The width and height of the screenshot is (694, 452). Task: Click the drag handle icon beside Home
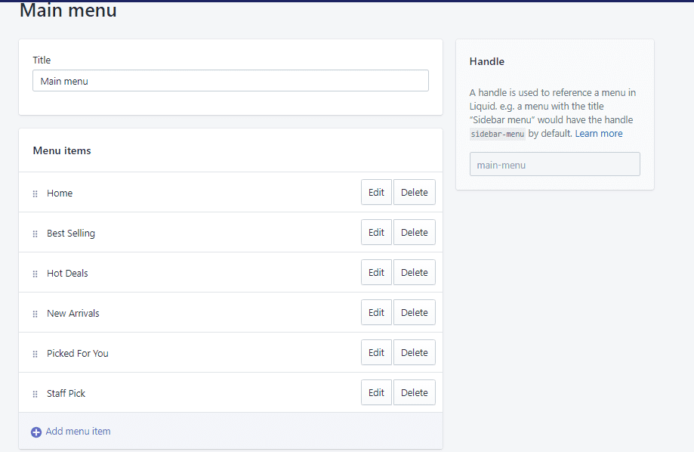click(35, 193)
